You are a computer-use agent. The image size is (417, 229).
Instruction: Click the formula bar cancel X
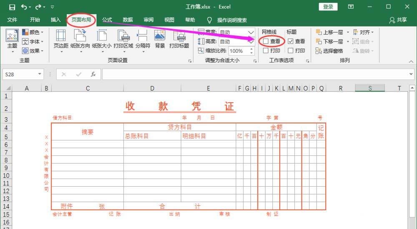click(64, 74)
